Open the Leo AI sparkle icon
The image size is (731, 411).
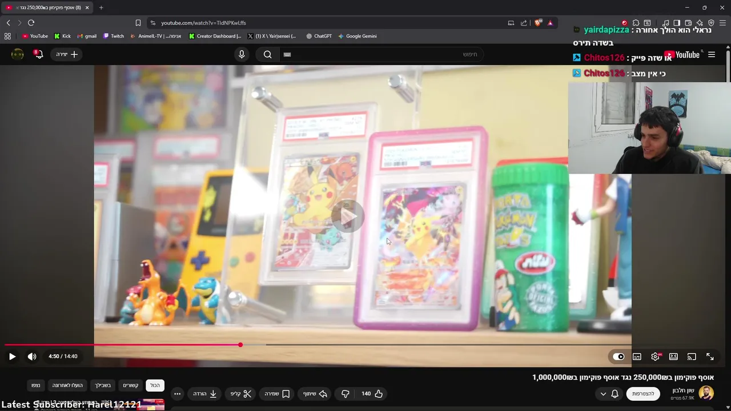pos(700,23)
